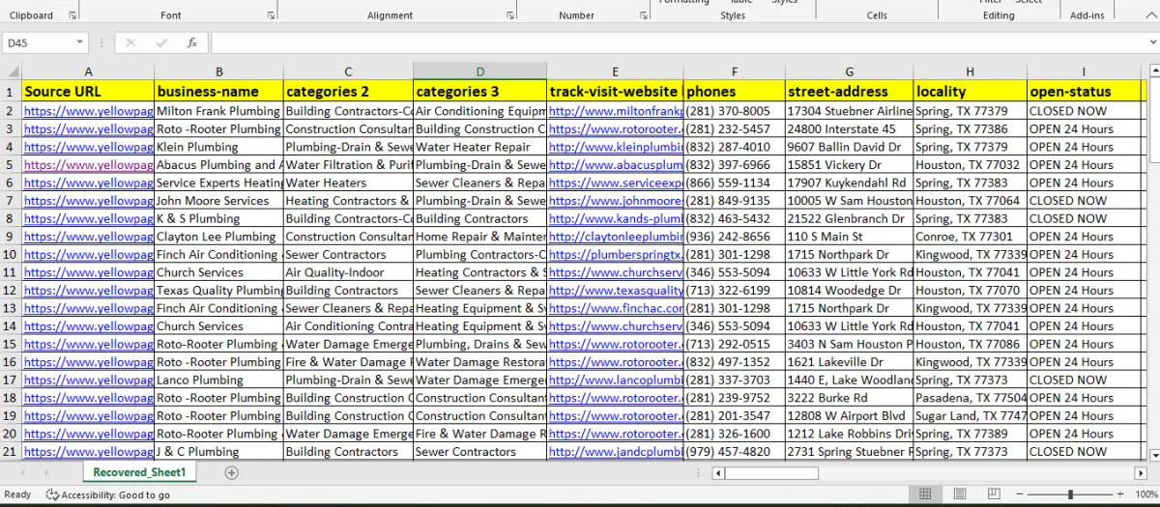This screenshot has width=1160, height=507.
Task: Select the 'Clayton Lee Plumbing' cell
Action: [218, 237]
